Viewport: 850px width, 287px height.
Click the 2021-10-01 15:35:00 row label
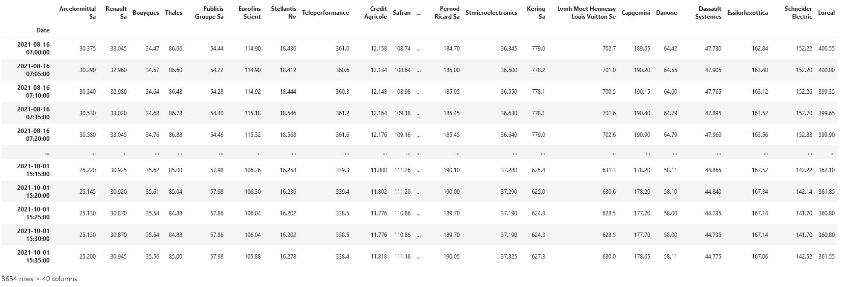pyautogui.click(x=33, y=256)
